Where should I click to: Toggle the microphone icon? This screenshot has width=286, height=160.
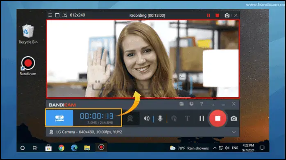160,118
